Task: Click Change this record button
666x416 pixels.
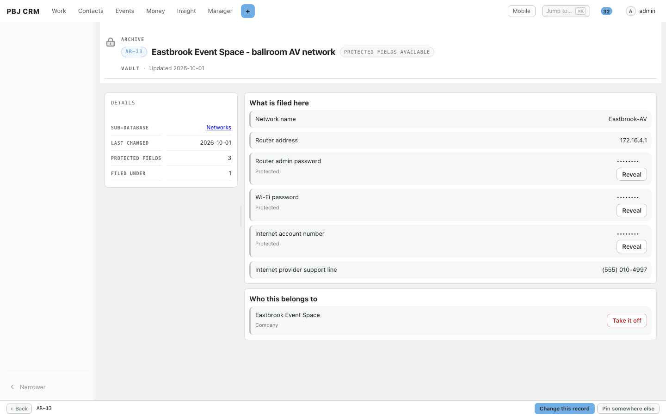Action: (565, 409)
